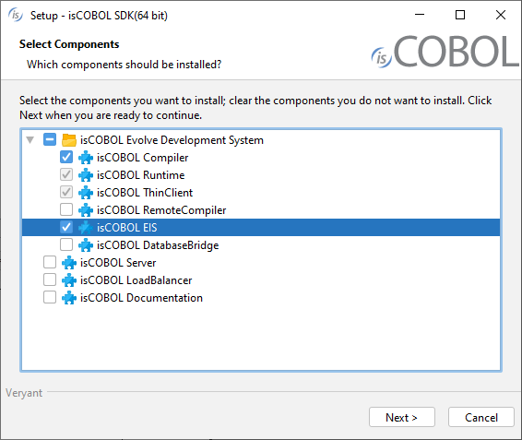Viewport: 522px width, 440px height.
Task: Collapse the isCOBOL Evolve Development System tree
Action: tap(30, 140)
